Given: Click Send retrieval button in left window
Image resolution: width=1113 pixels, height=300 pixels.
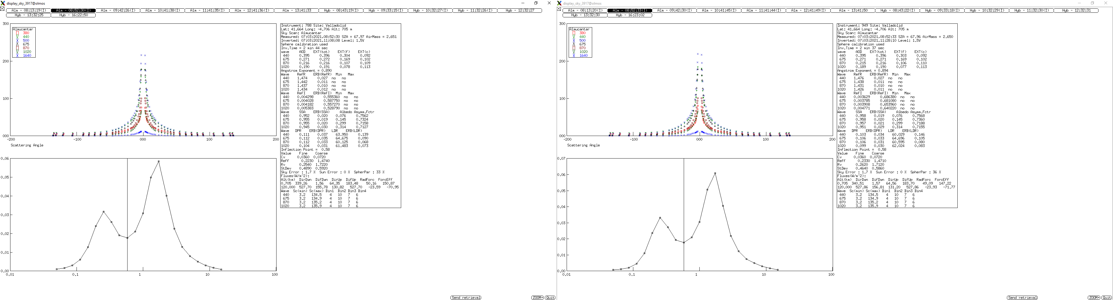Looking at the screenshot, I should pyautogui.click(x=466, y=298).
